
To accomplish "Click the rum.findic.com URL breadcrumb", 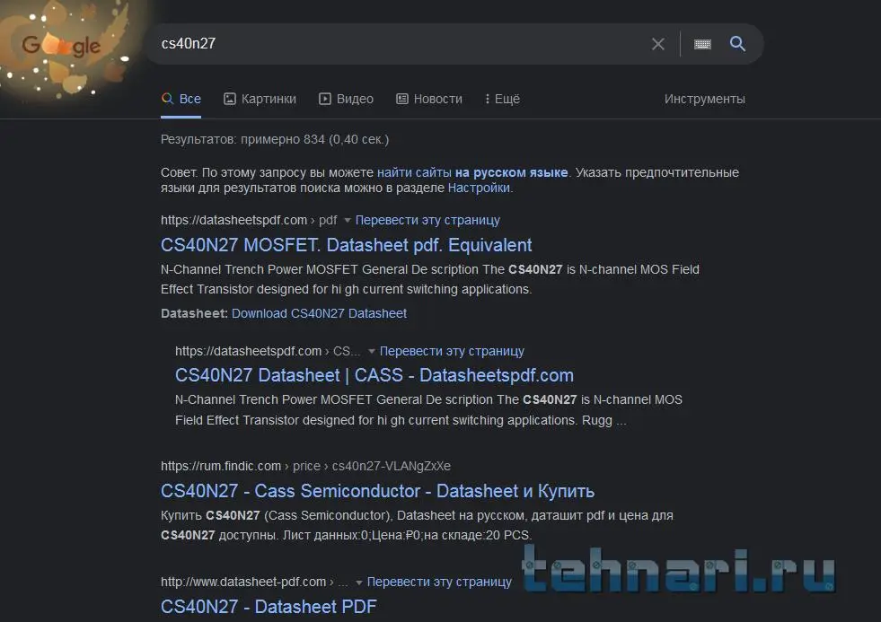I will [x=305, y=466].
